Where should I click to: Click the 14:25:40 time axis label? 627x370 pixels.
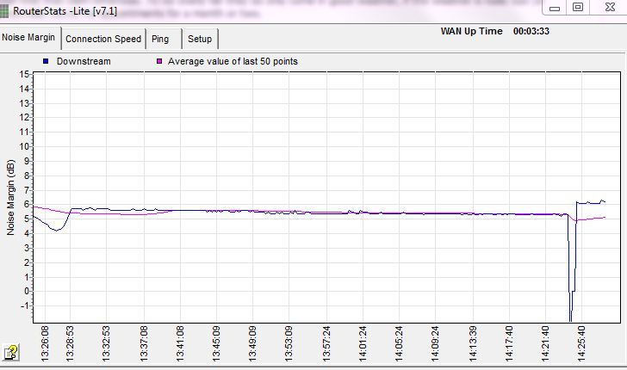(581, 343)
